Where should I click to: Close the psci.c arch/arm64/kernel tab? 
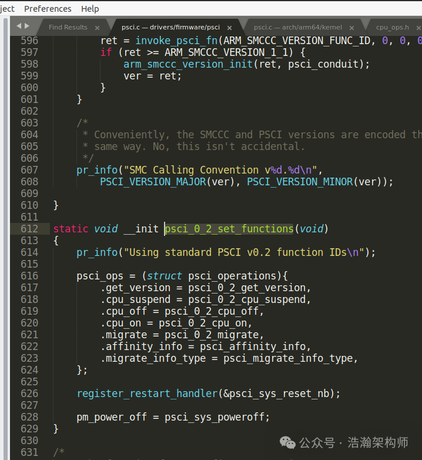[351, 28]
